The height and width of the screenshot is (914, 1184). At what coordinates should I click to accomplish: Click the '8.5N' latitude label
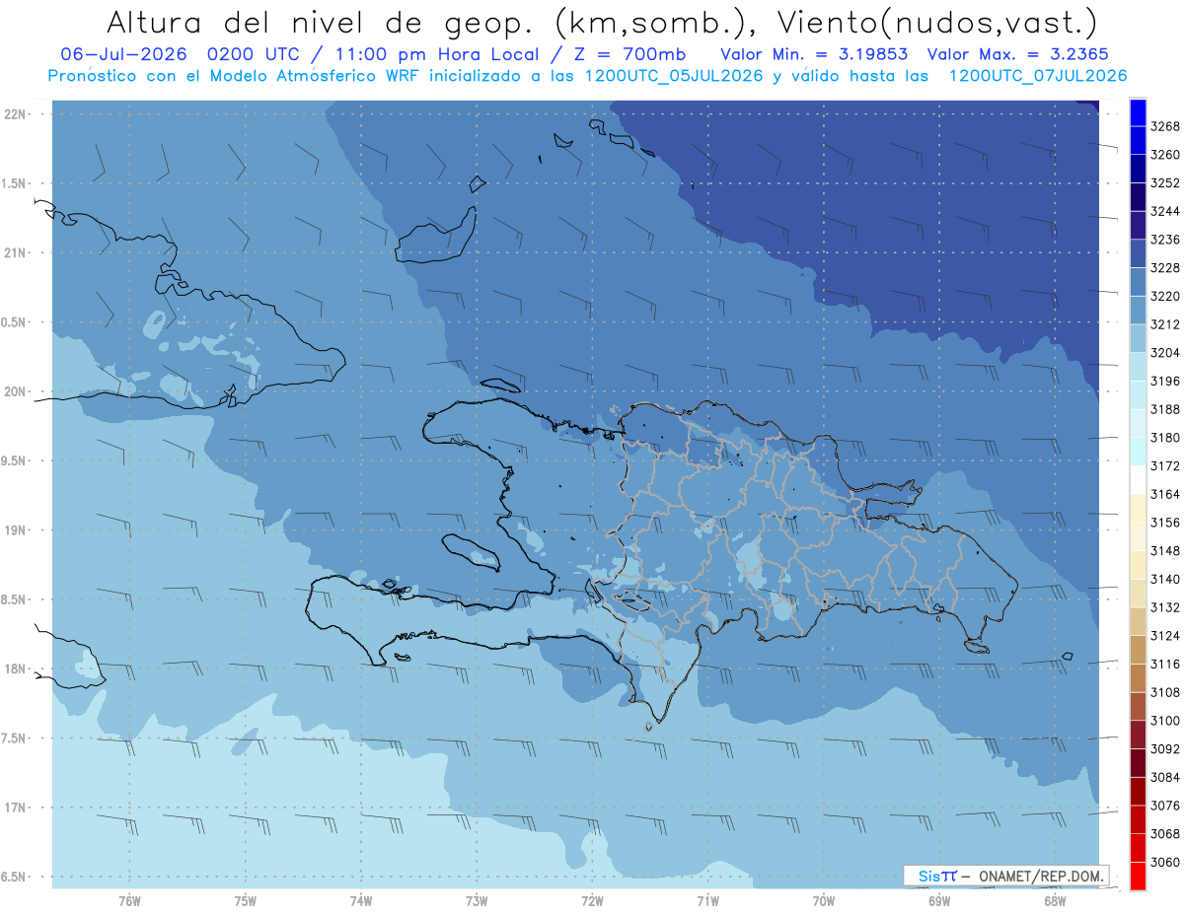[x=14, y=599]
